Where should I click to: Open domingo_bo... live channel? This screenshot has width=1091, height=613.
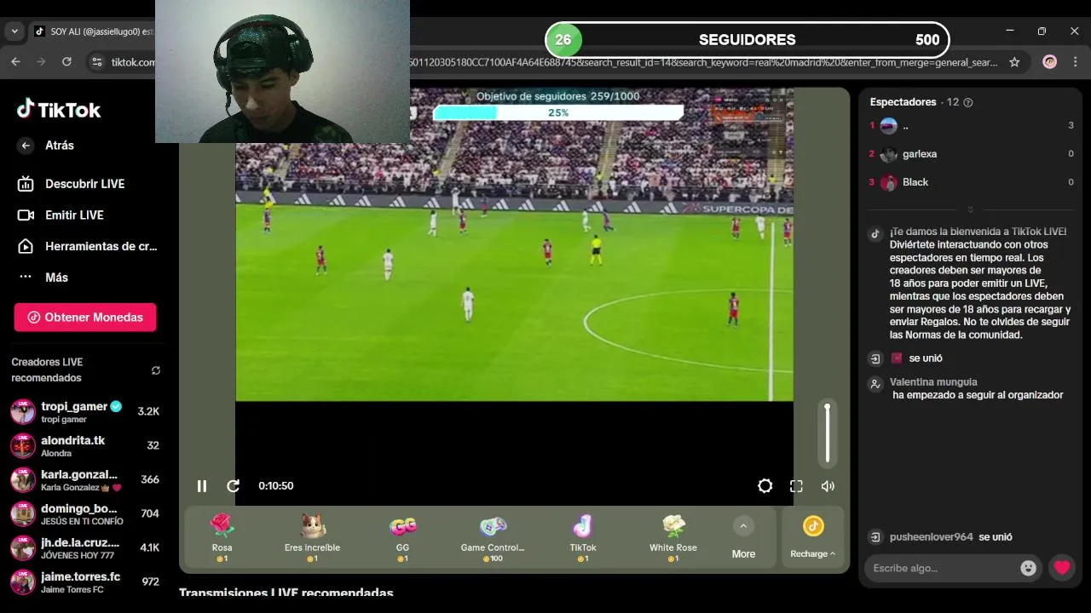(x=85, y=514)
